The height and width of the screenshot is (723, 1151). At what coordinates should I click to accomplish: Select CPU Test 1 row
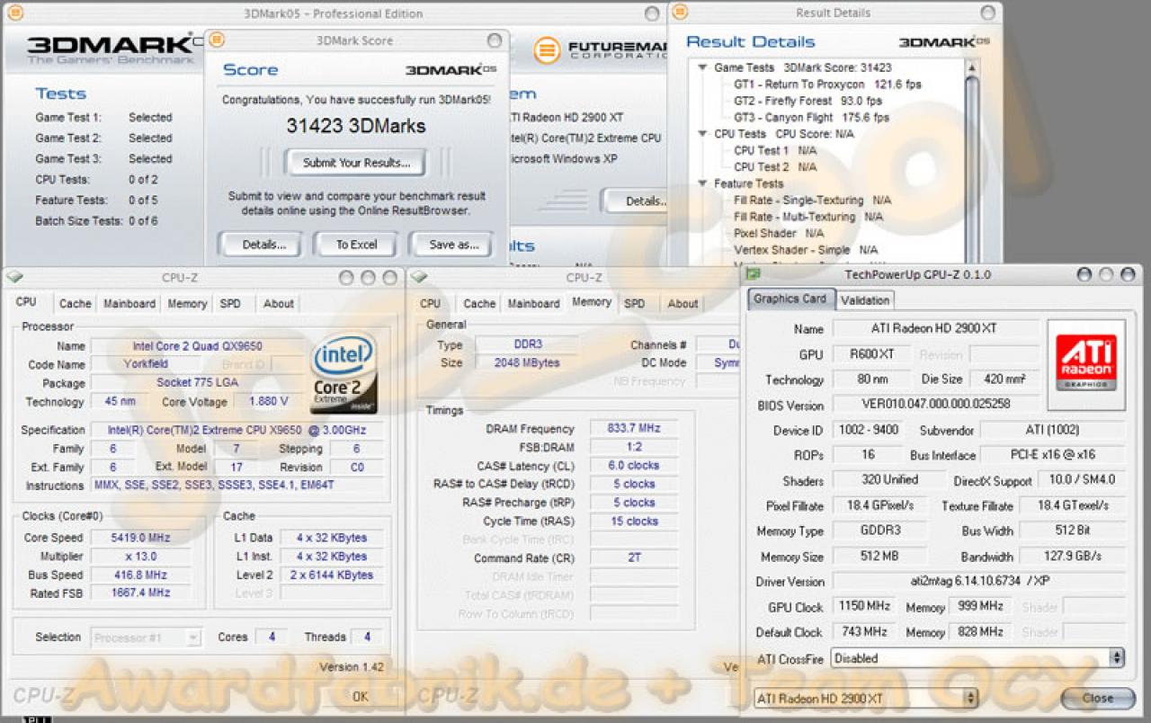(x=775, y=151)
